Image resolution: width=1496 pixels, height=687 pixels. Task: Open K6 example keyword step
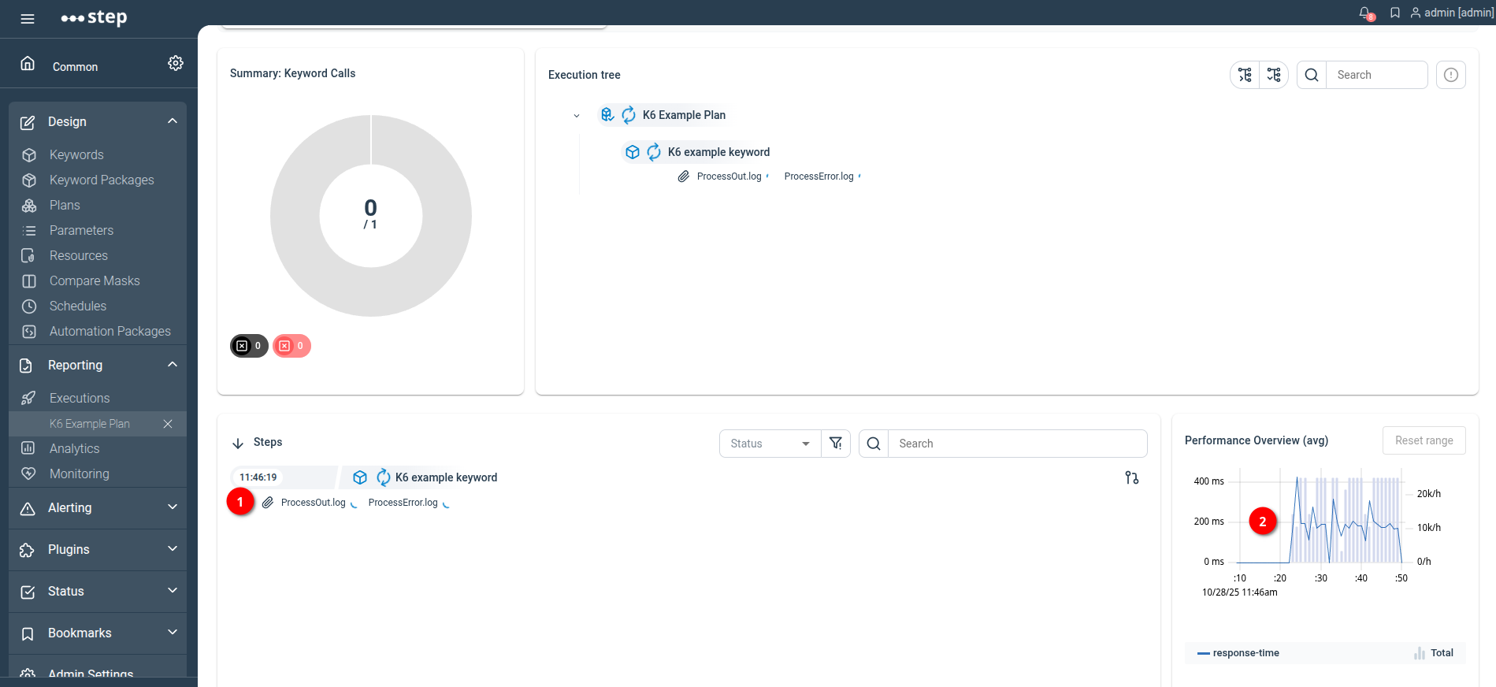[x=446, y=477]
